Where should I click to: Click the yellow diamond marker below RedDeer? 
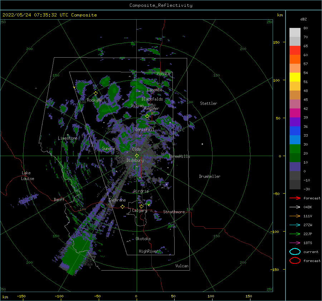[x=147, y=116]
